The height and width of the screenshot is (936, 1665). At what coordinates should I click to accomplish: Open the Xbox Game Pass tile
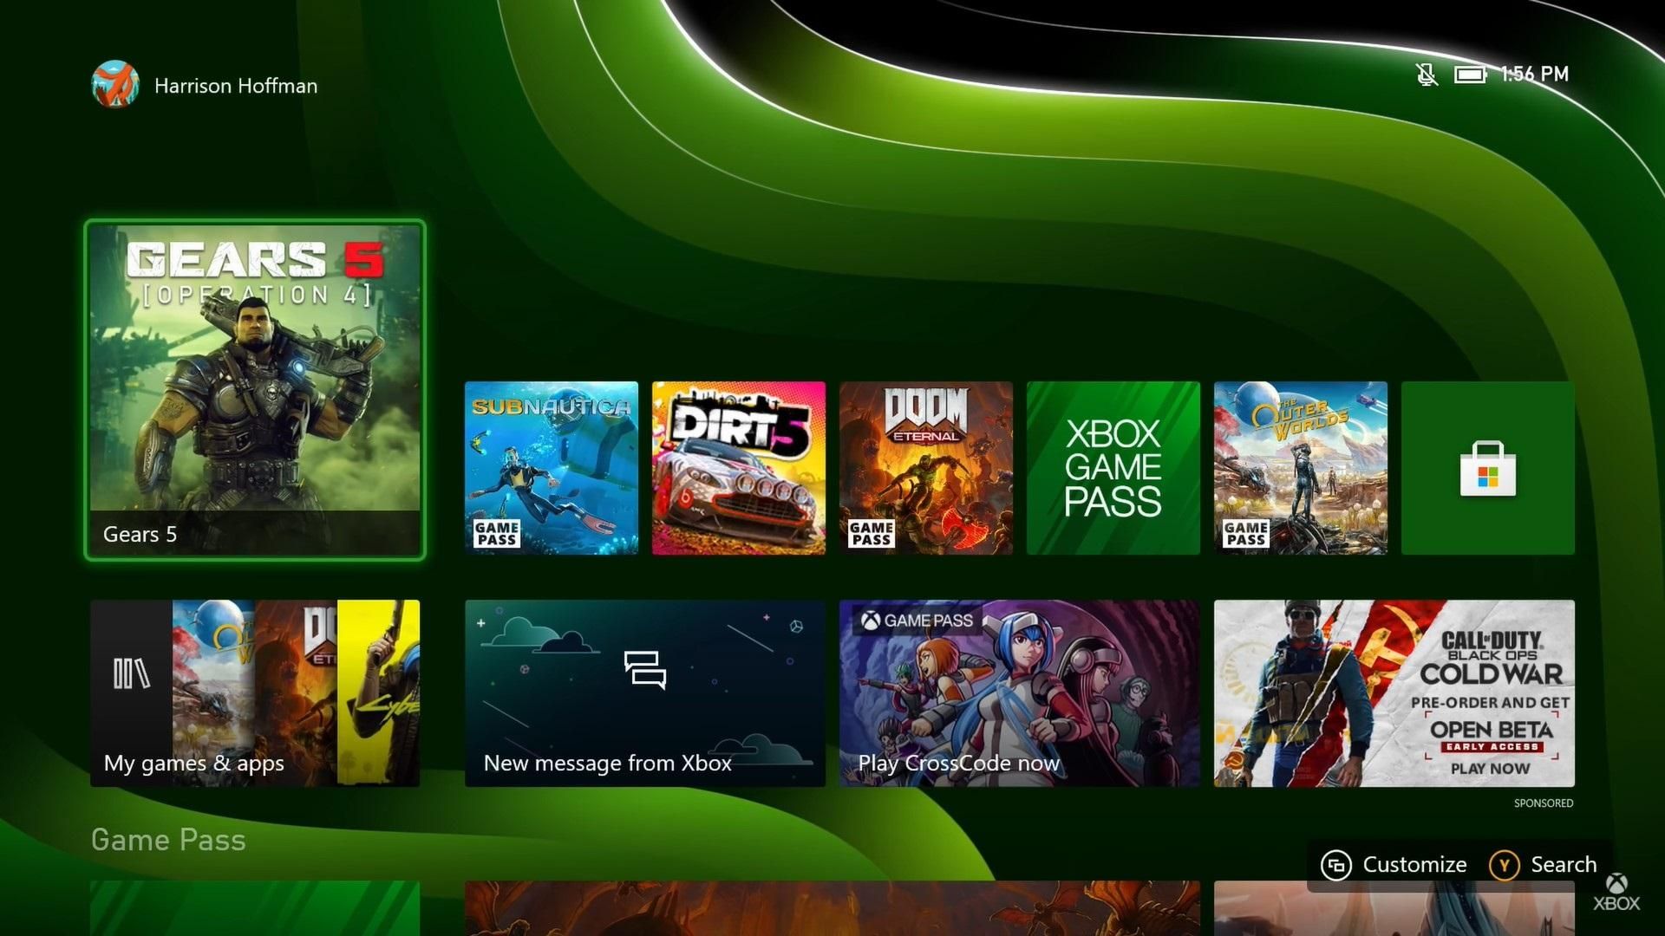(x=1113, y=468)
